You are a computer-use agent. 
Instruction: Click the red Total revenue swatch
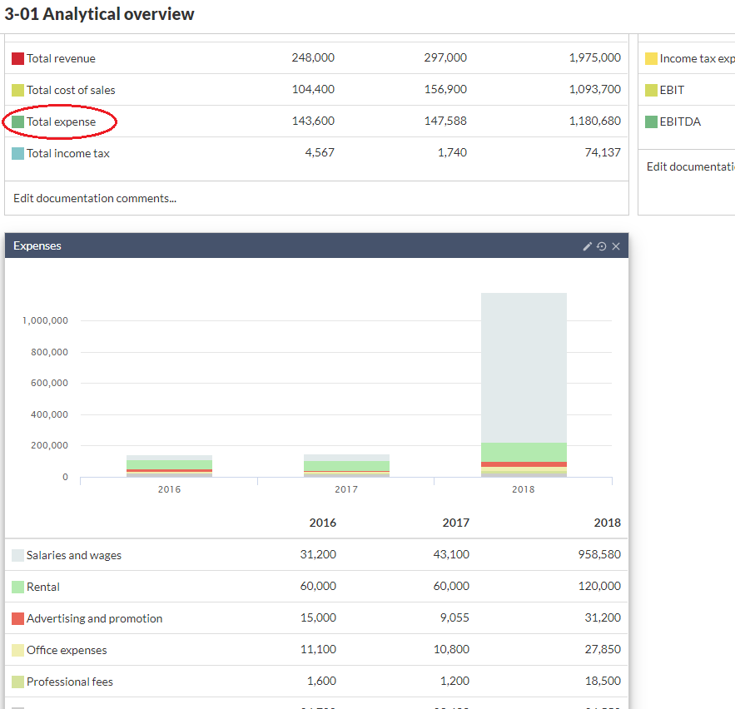coord(17,58)
